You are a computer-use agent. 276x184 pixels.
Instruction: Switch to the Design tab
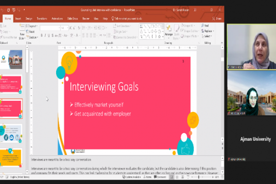coord(29,18)
